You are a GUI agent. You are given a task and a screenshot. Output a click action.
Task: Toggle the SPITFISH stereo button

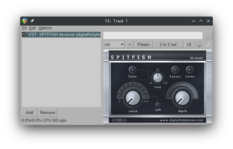point(190,70)
